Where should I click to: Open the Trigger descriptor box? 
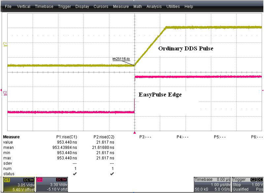pos(247,184)
